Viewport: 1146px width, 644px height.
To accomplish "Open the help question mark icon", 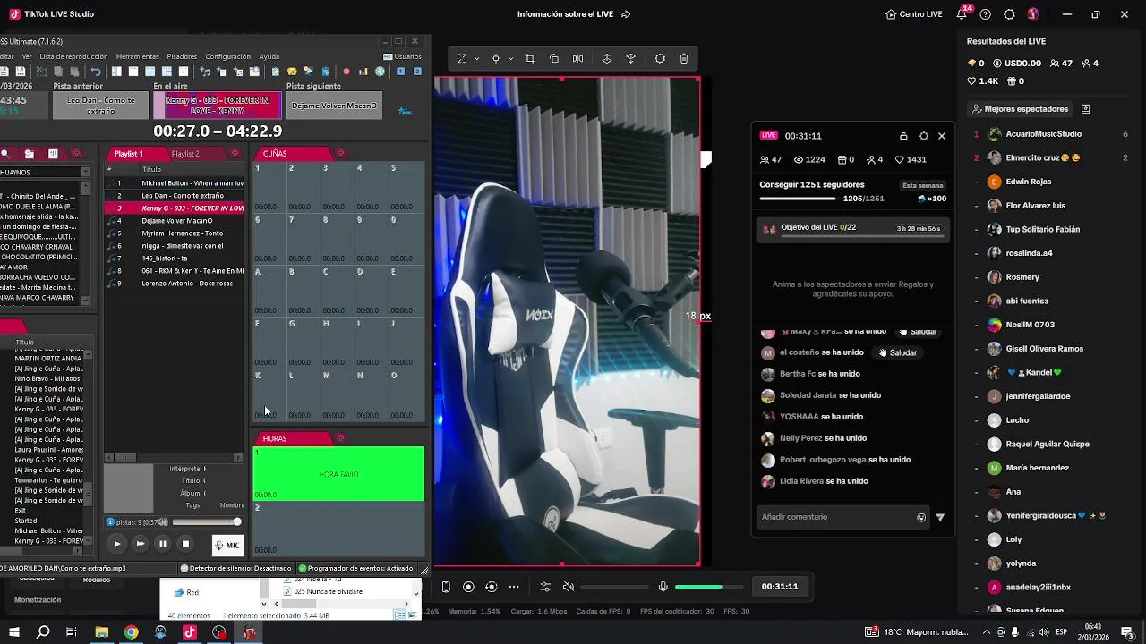I will coord(986,14).
